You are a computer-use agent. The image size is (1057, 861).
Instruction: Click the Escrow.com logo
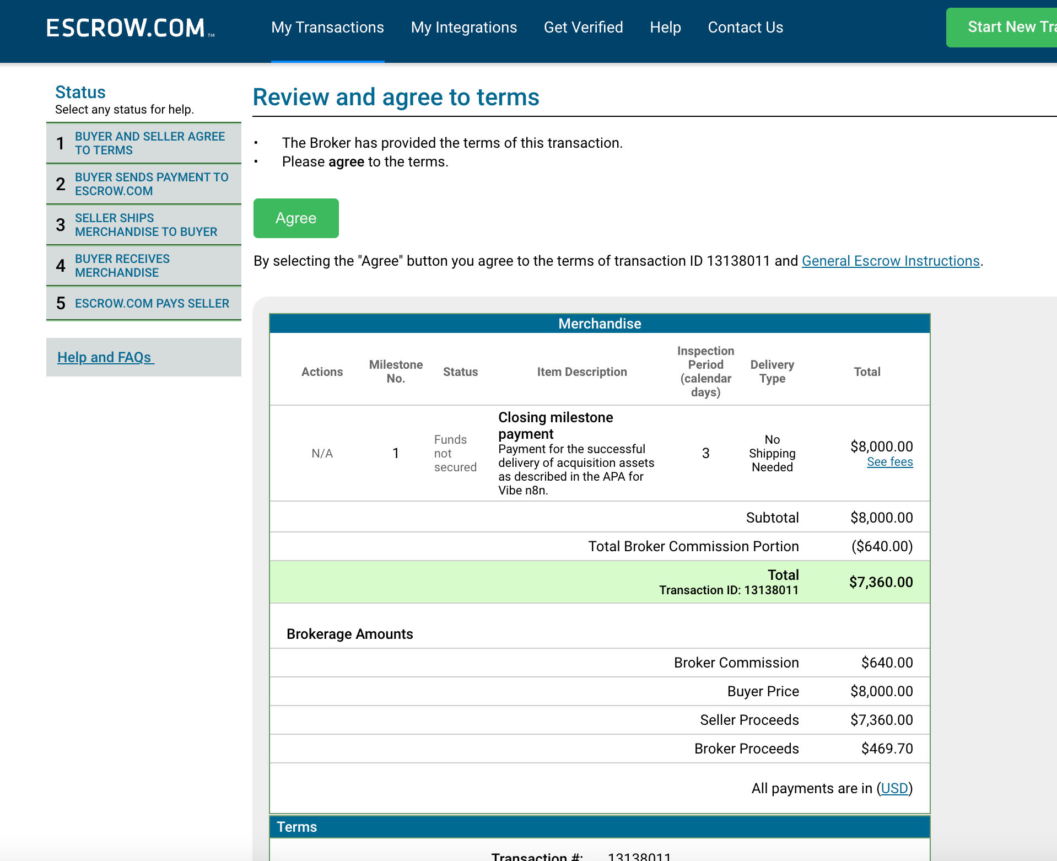(x=130, y=28)
